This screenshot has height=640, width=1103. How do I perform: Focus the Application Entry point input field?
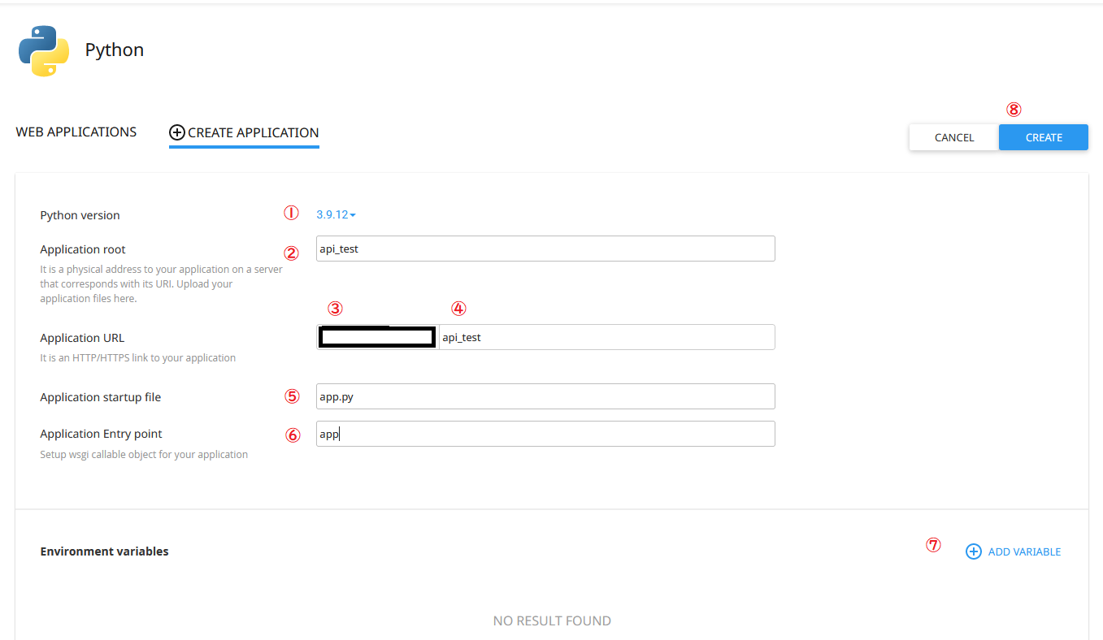point(545,434)
